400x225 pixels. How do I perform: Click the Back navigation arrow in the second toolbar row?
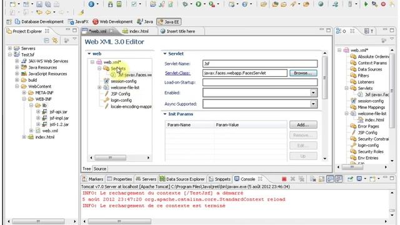coord(48,12)
